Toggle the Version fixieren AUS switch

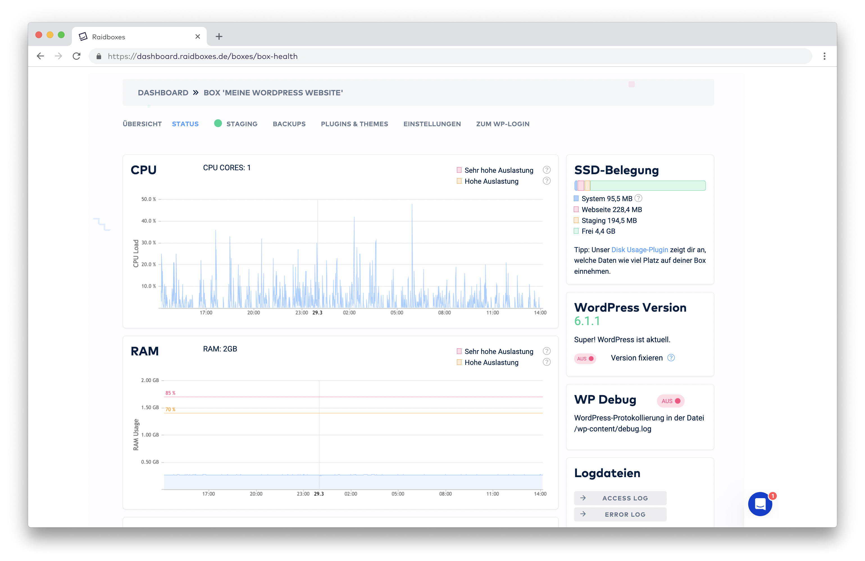(585, 358)
